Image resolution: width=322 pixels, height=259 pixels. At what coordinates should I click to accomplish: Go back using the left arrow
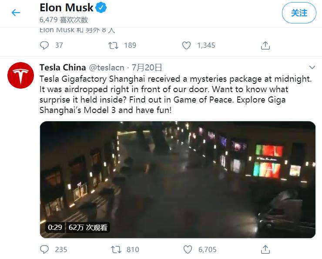point(16,13)
